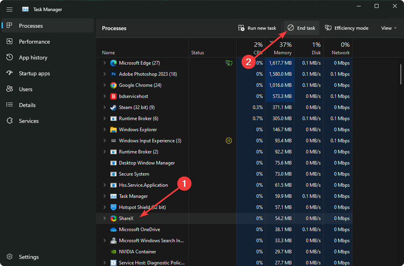Click the Steam process icon

(114, 107)
